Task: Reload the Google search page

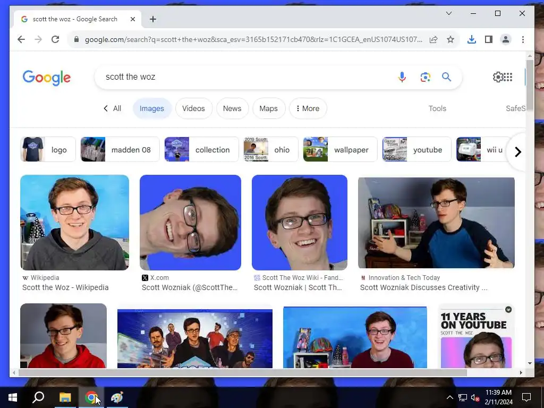Action: click(55, 39)
